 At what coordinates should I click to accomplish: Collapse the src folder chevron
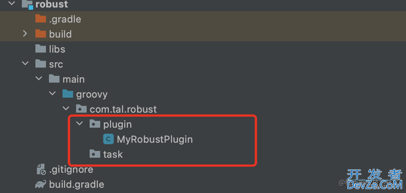25,63
